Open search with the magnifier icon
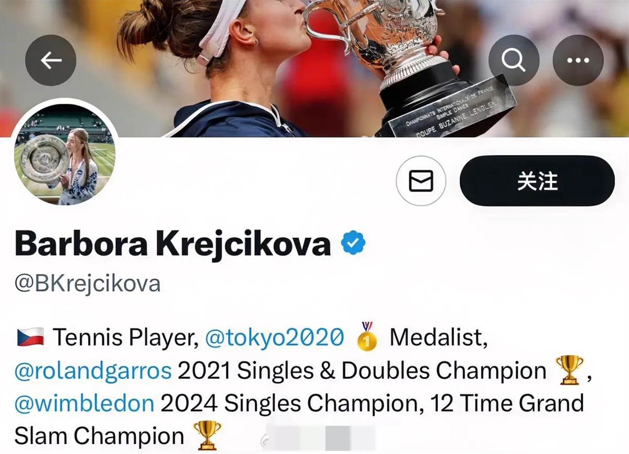 tap(514, 60)
